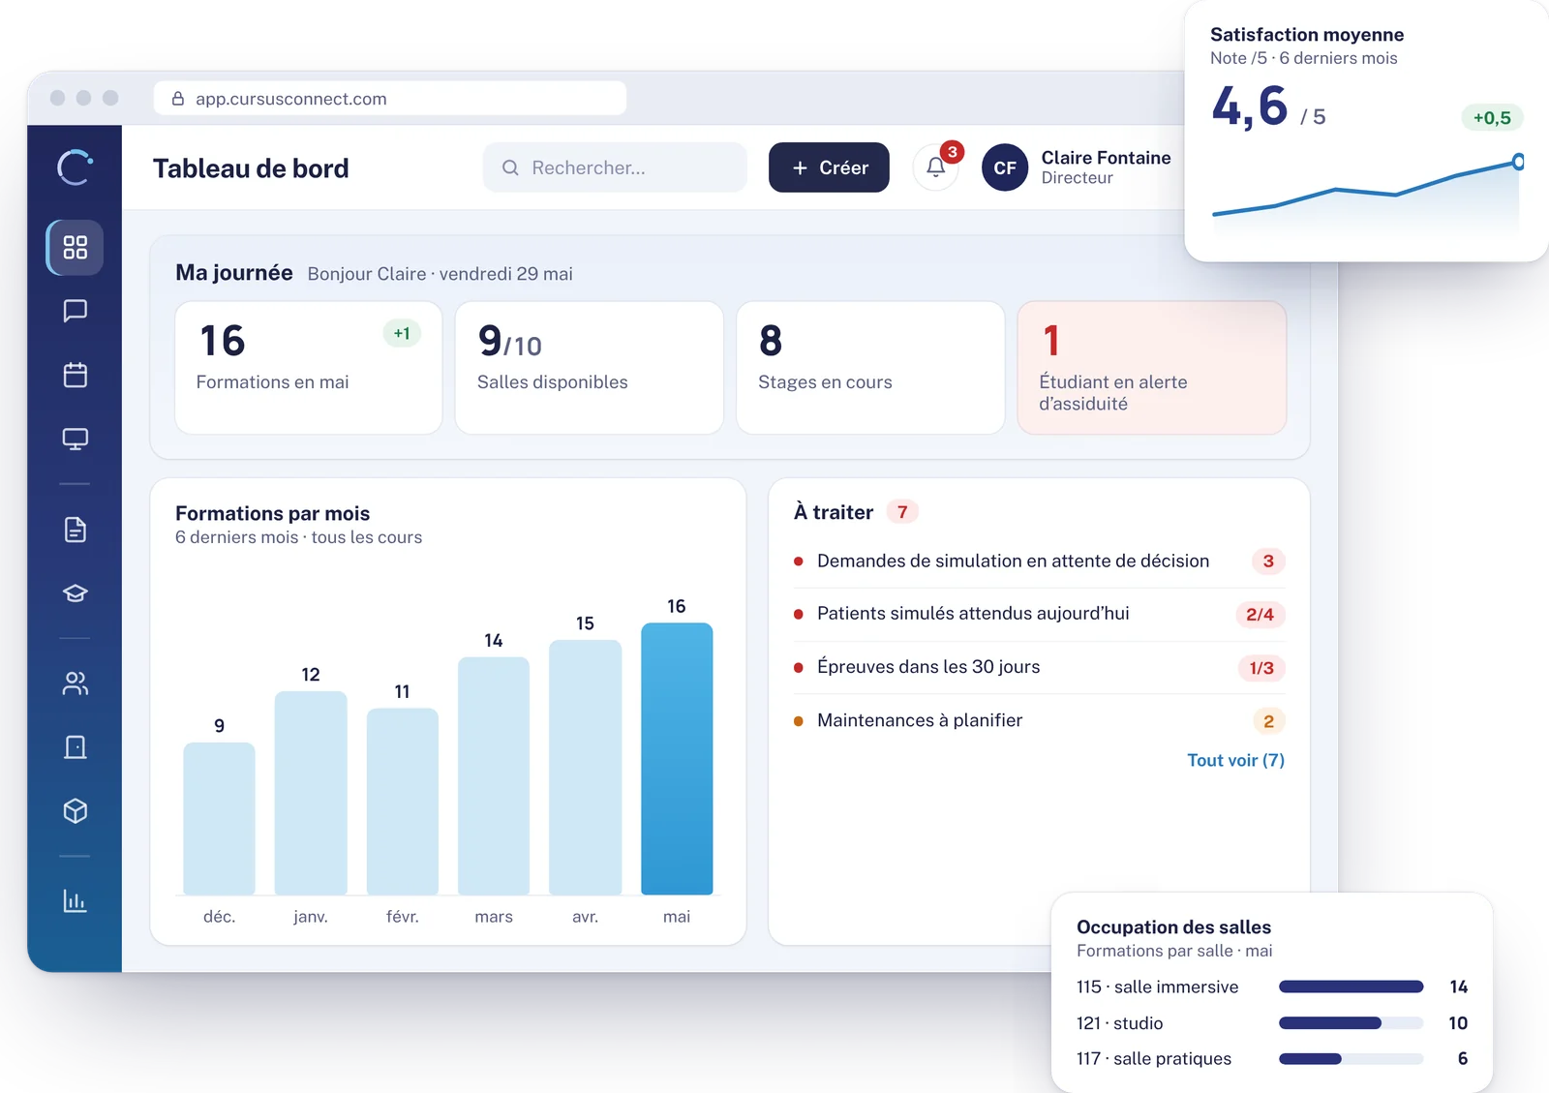This screenshot has height=1093, width=1549.
Task: Click the mars bar in chart
Action: 494,775
